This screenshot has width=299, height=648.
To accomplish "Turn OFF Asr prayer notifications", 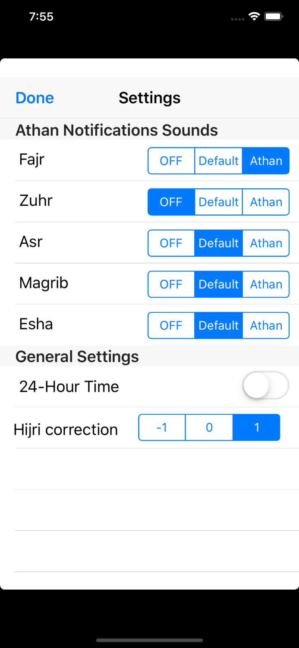I will click(171, 243).
